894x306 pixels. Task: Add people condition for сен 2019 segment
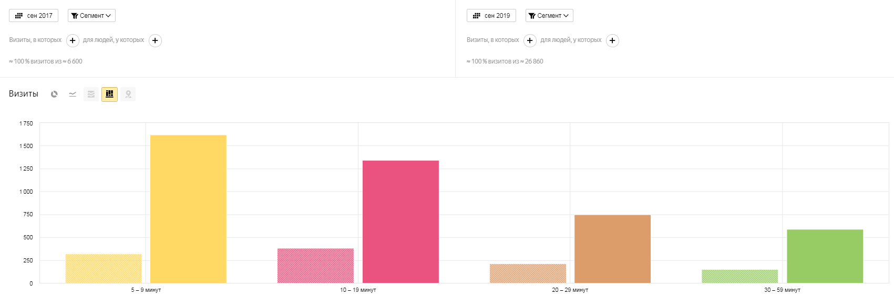coord(612,40)
